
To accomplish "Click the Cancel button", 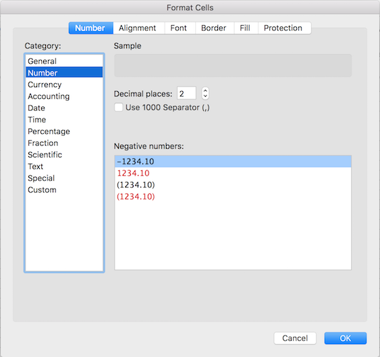I will click(295, 338).
